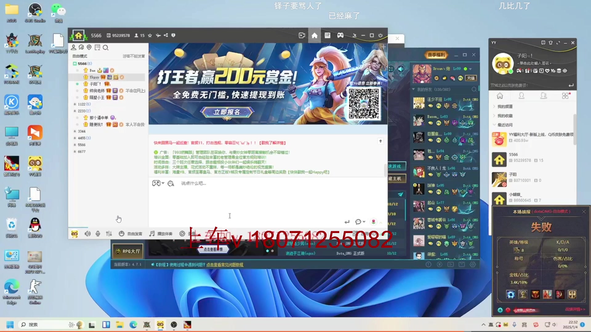Open bulletin board icon above channel tree
This screenshot has height=332, width=591.
[98, 47]
